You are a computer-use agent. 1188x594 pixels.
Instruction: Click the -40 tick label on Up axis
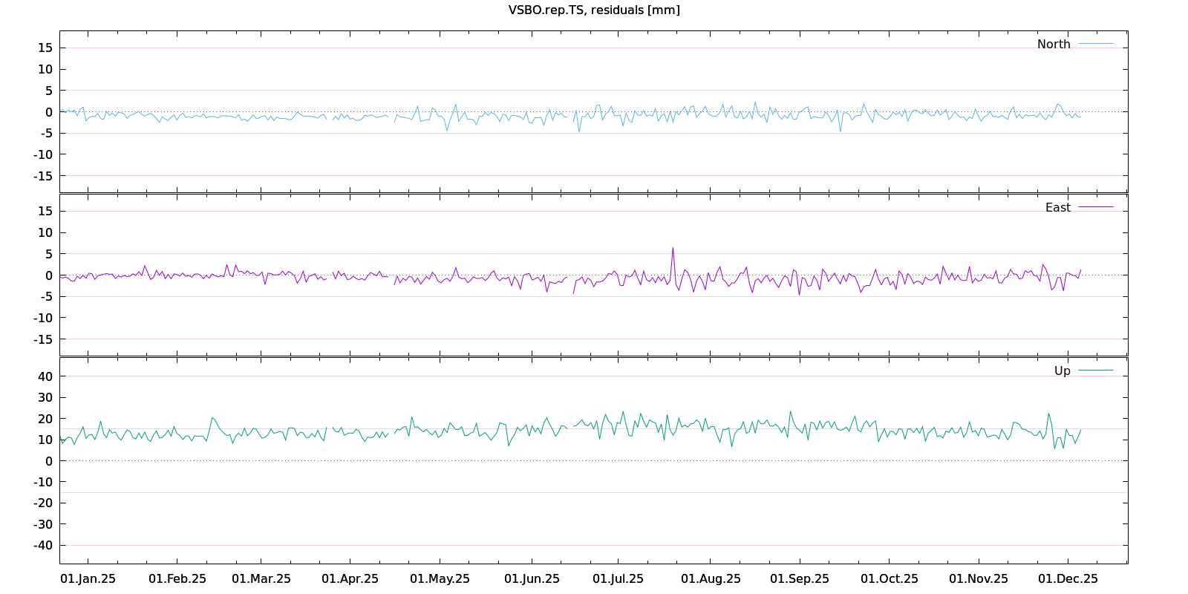click(43, 545)
